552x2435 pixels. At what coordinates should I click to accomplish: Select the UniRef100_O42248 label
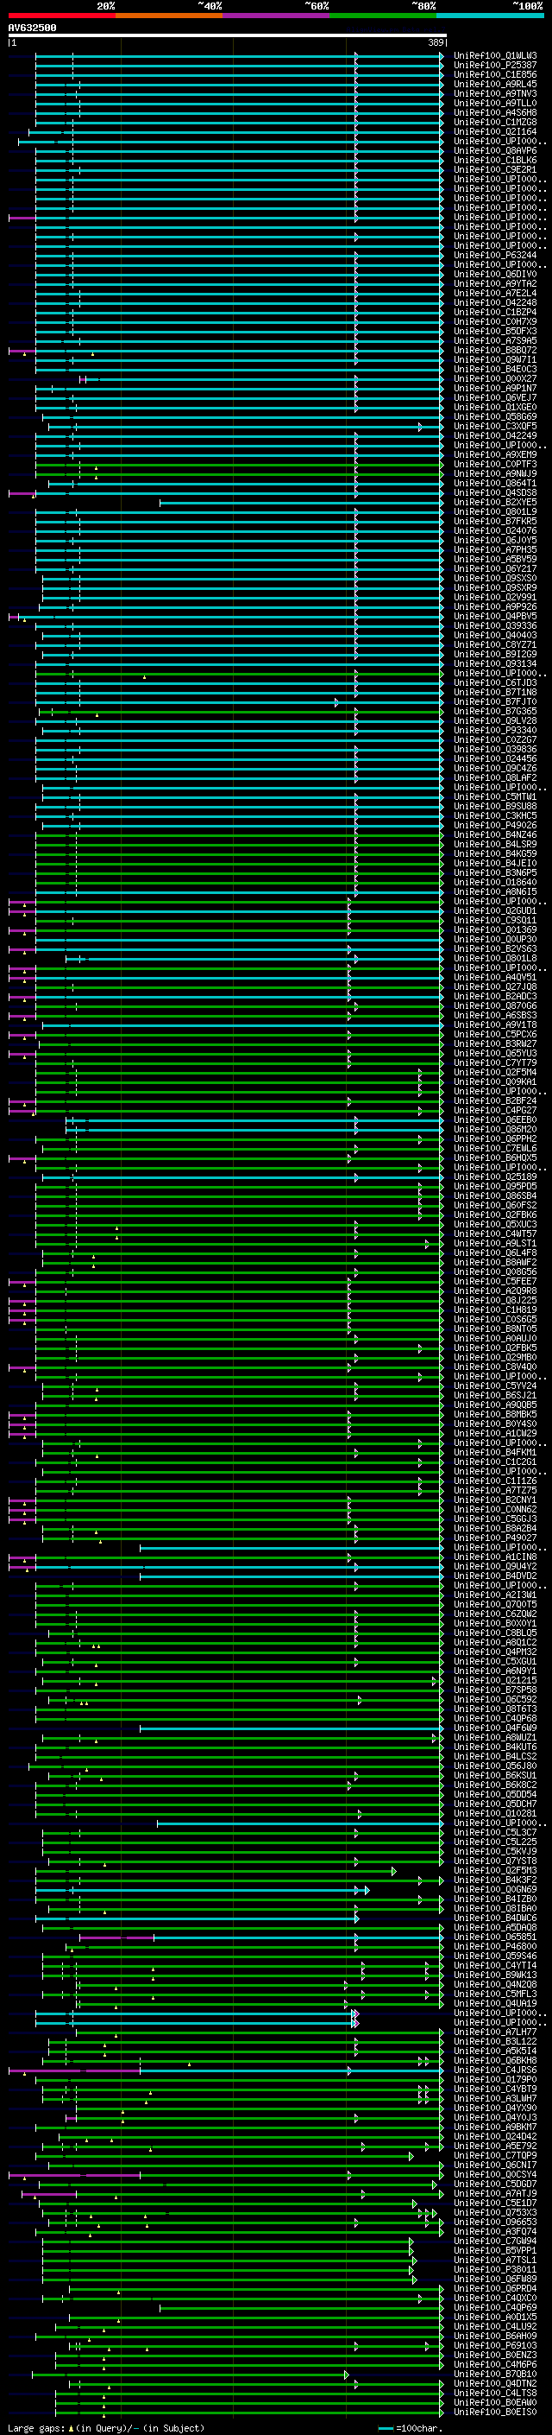(x=495, y=302)
